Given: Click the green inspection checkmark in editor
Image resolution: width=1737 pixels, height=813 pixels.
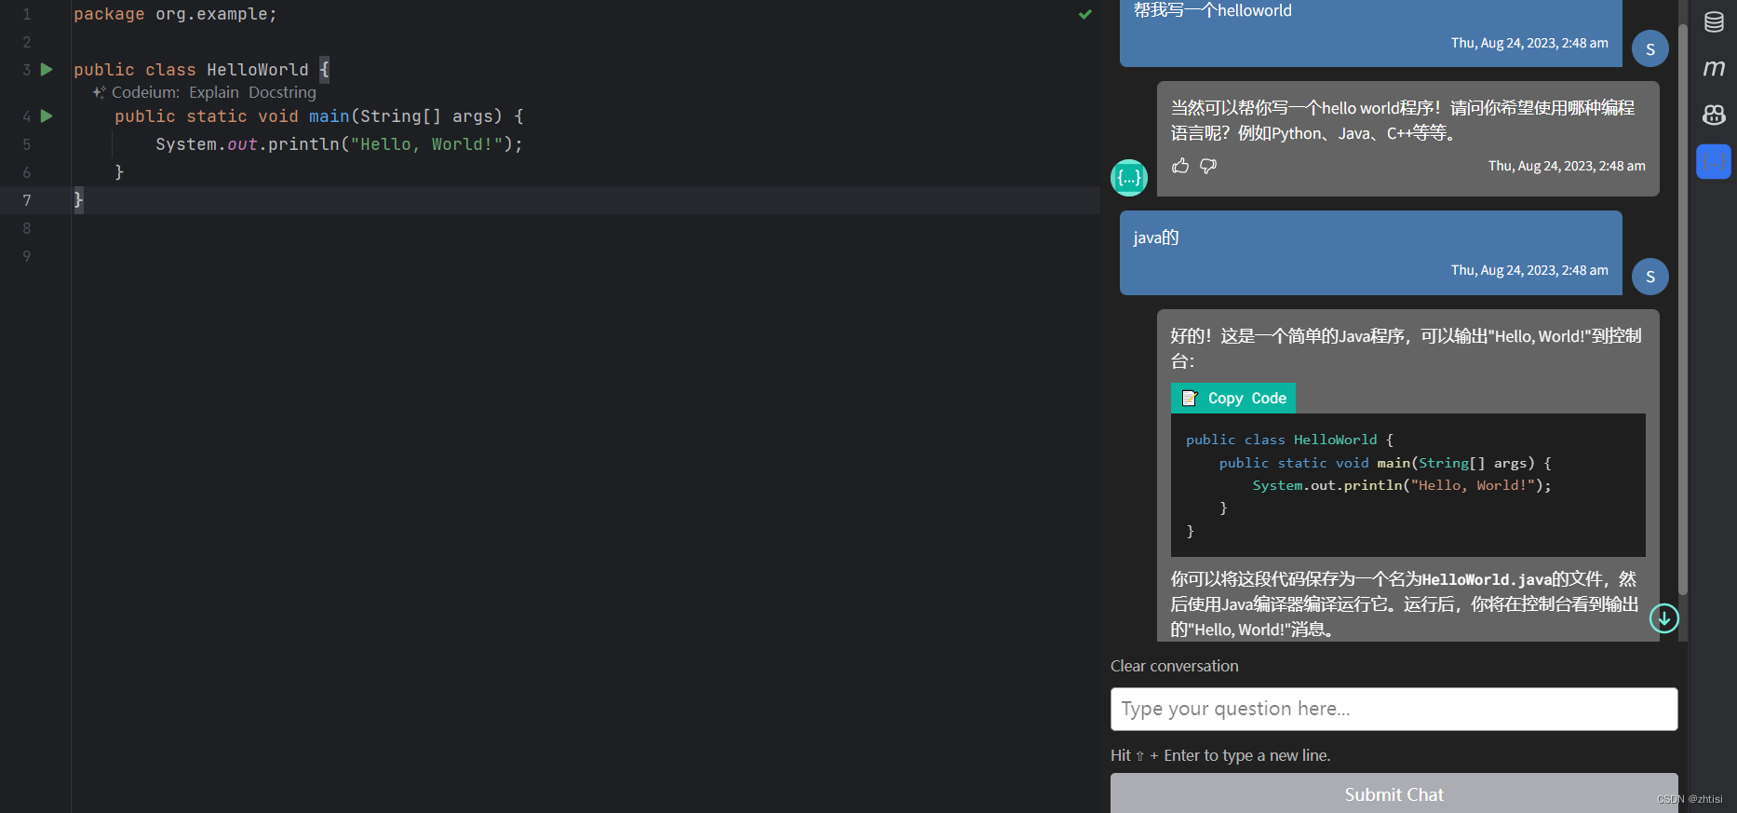Looking at the screenshot, I should (x=1084, y=14).
